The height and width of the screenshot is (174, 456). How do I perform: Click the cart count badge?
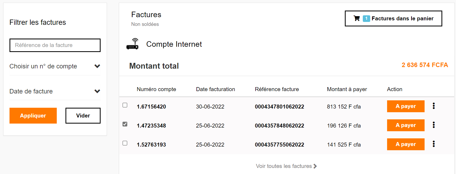366,18
